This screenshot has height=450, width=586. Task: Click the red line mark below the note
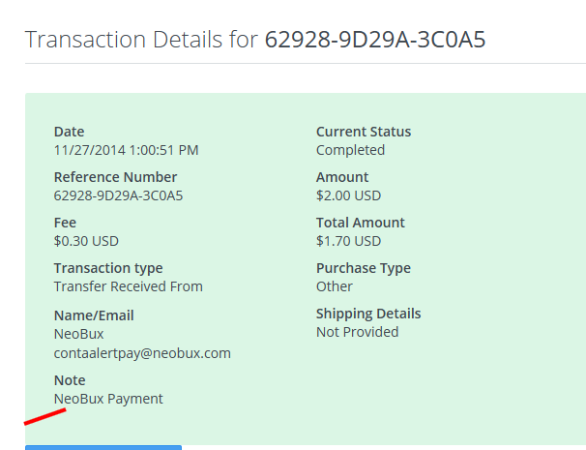coord(44,417)
